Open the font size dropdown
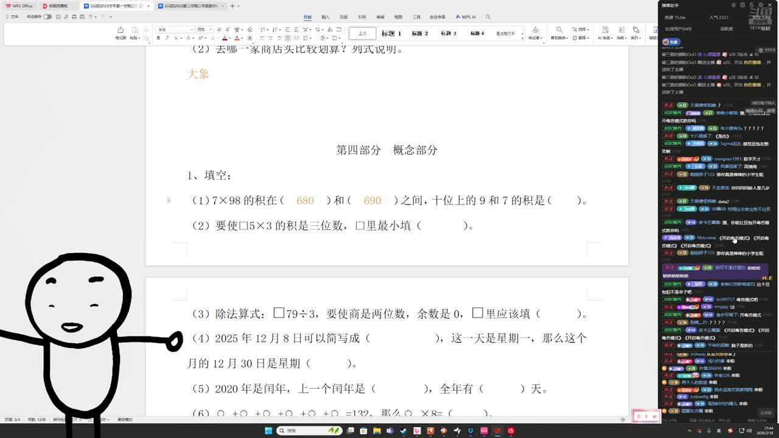Screen dimensions: 779x438 pos(209,29)
